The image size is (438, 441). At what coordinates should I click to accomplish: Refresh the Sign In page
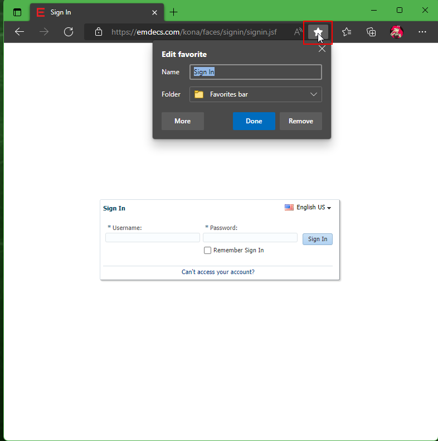[x=69, y=32]
